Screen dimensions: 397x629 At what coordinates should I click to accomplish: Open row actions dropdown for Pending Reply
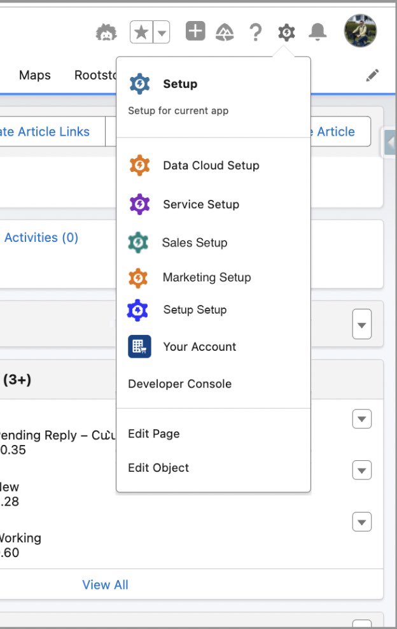(x=362, y=419)
